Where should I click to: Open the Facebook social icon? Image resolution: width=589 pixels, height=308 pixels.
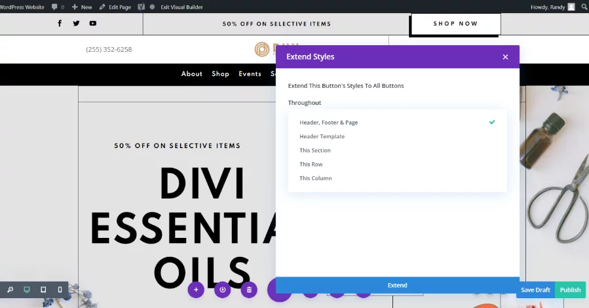pos(60,24)
